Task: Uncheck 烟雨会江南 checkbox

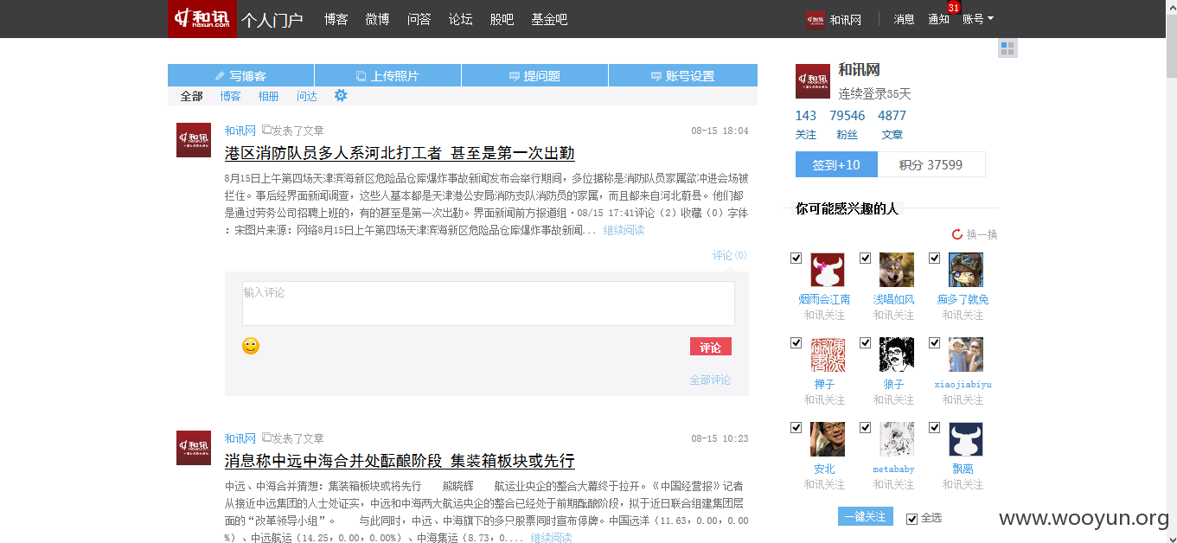Action: click(796, 258)
